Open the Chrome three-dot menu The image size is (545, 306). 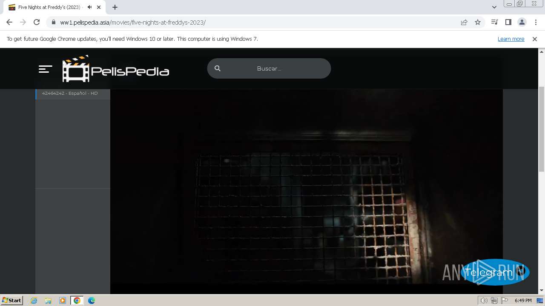click(x=536, y=22)
